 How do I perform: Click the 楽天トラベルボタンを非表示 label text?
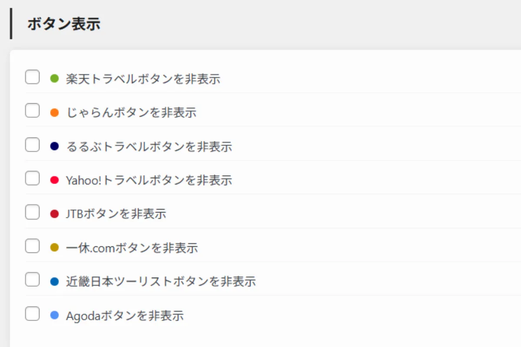[x=143, y=79]
